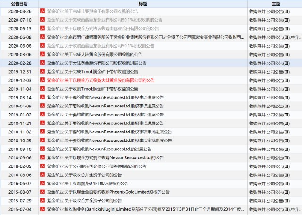Click the topic cell ending 中介... in the 2015-07-04 row
This screenshot has height=215, width=302.
275,210
